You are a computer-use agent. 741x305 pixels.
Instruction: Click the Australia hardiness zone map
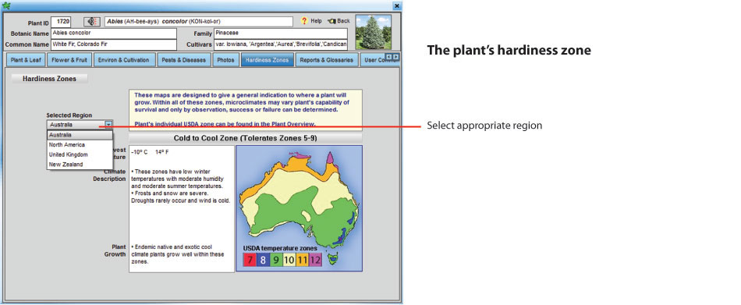click(x=300, y=208)
